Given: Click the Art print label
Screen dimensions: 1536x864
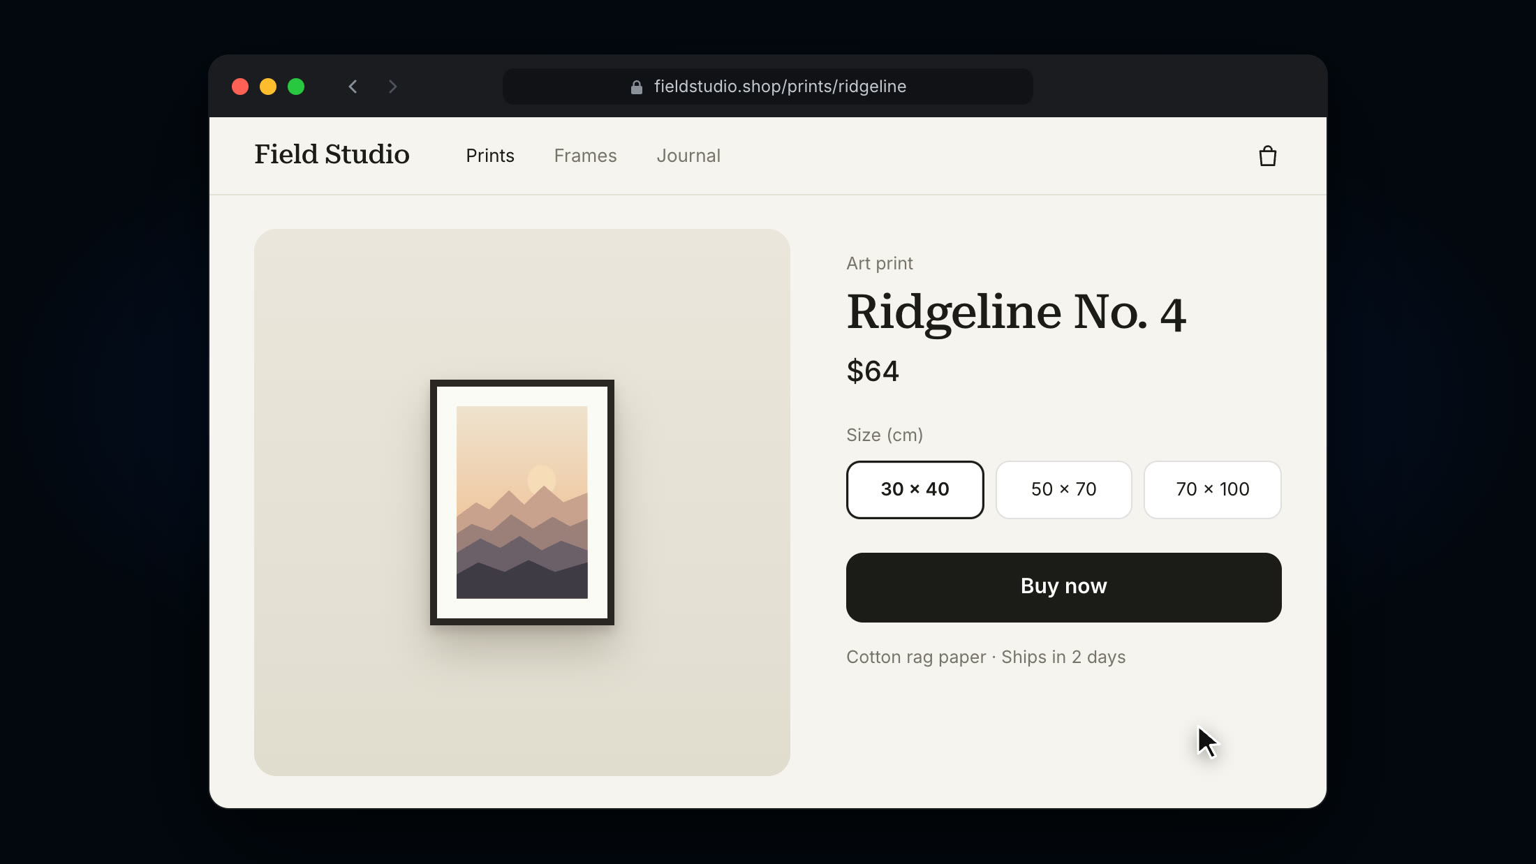Looking at the screenshot, I should 879,263.
